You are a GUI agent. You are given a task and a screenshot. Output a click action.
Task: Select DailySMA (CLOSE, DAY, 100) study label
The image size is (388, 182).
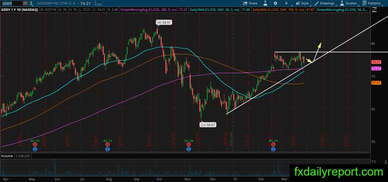278,10
